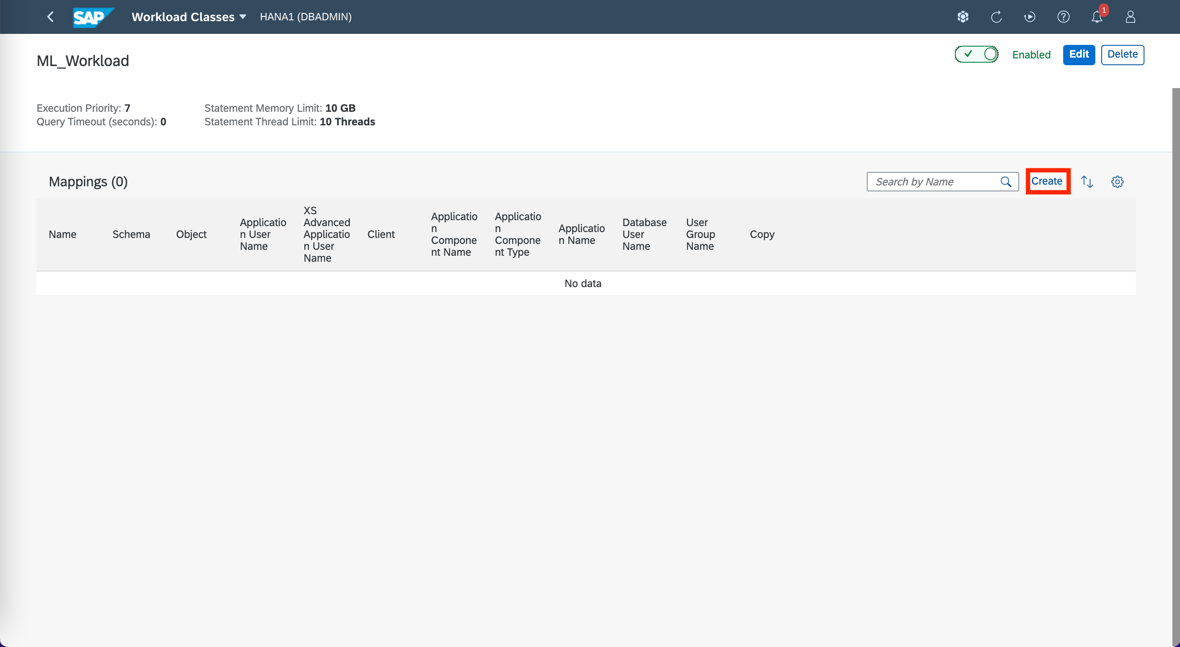1180x647 pixels.
Task: Click the sort mappings icon
Action: 1087,182
